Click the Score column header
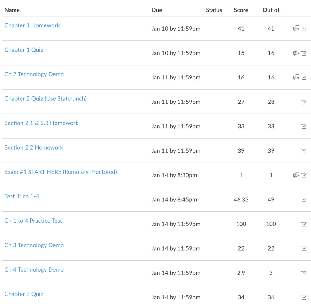The width and height of the screenshot is (311, 304). tap(241, 10)
